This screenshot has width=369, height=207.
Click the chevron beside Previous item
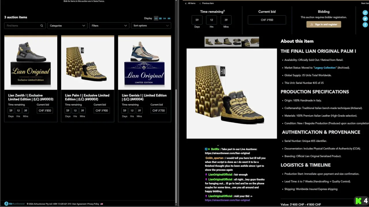point(200,3)
